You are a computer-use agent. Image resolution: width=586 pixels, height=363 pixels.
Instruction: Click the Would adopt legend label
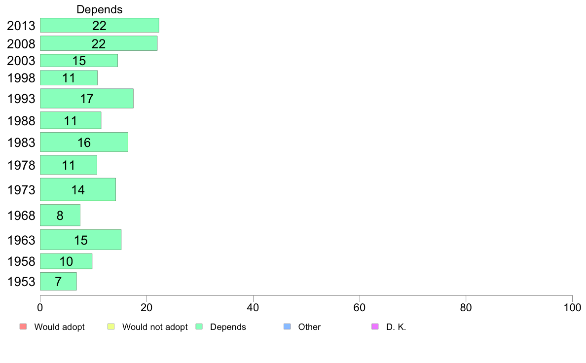pyautogui.click(x=59, y=327)
